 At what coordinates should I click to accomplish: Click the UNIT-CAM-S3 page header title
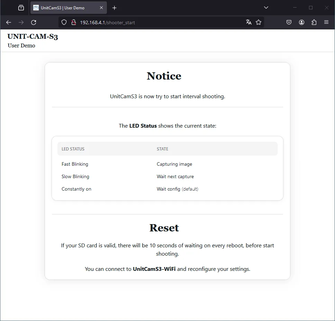pos(33,37)
